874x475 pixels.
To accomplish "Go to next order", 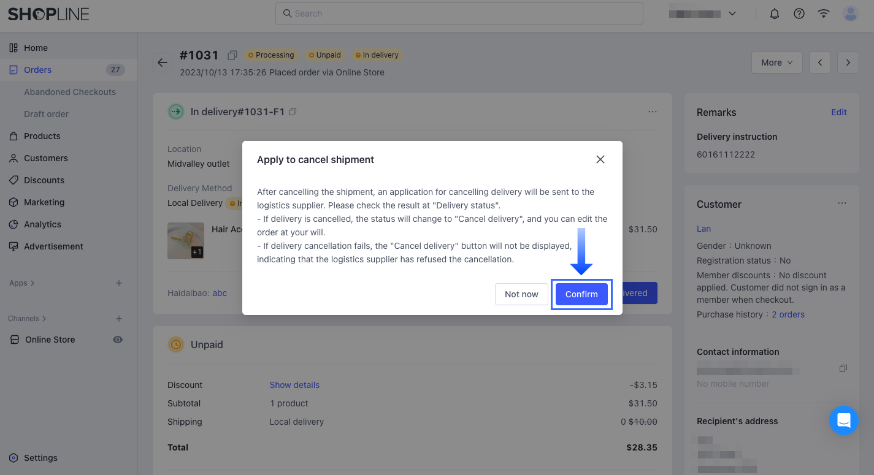I will 848,63.
